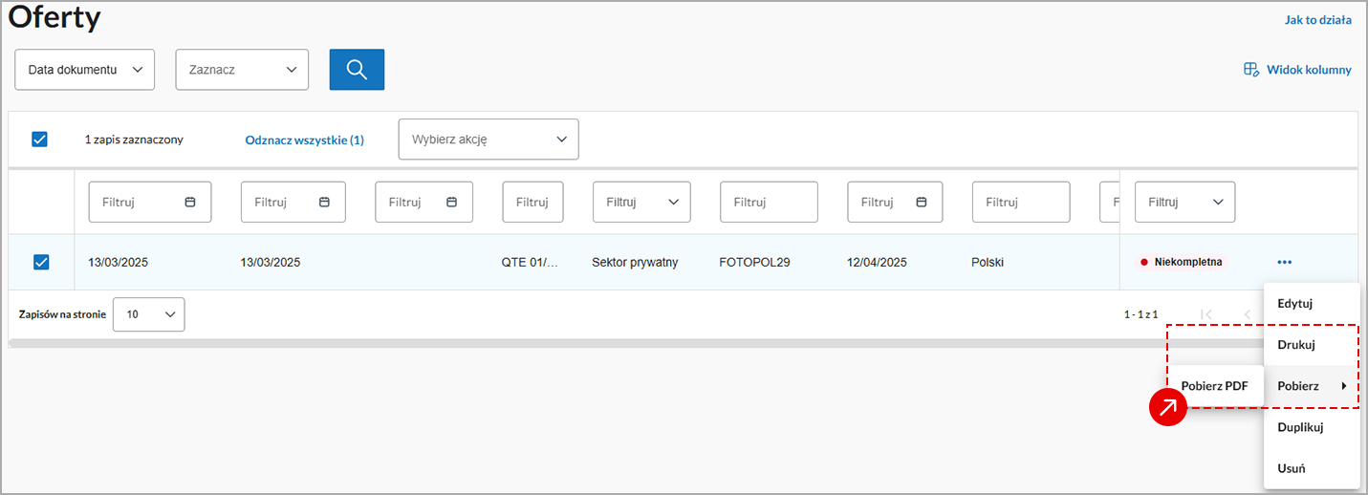Open calendar in first date filter
1368x495 pixels.
tap(190, 203)
